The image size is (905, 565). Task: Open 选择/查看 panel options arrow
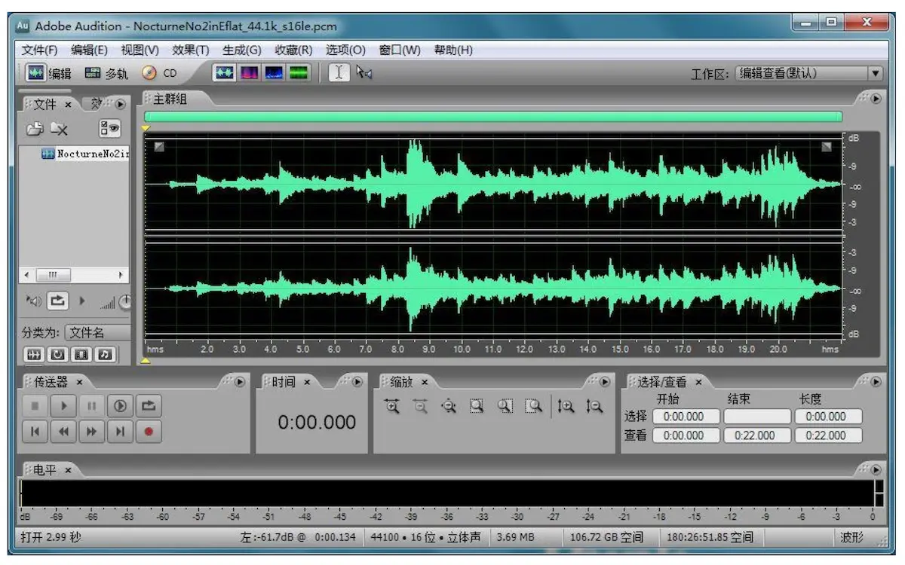coord(876,382)
